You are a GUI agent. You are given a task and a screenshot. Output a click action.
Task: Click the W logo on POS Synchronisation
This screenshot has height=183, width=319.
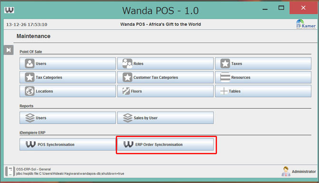[x=31, y=144]
